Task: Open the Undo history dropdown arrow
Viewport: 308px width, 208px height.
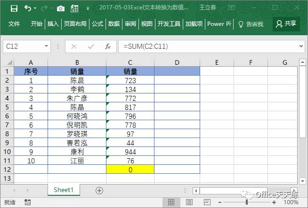Action: [x=35, y=8]
